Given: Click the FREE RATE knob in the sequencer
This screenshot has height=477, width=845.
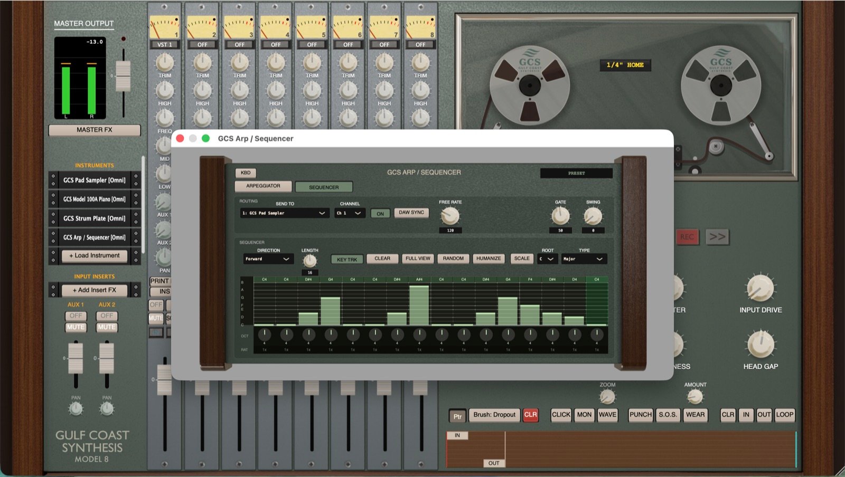Looking at the screenshot, I should pyautogui.click(x=450, y=215).
